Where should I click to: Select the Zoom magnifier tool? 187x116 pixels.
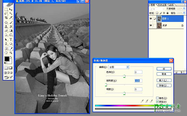pos(11,53)
